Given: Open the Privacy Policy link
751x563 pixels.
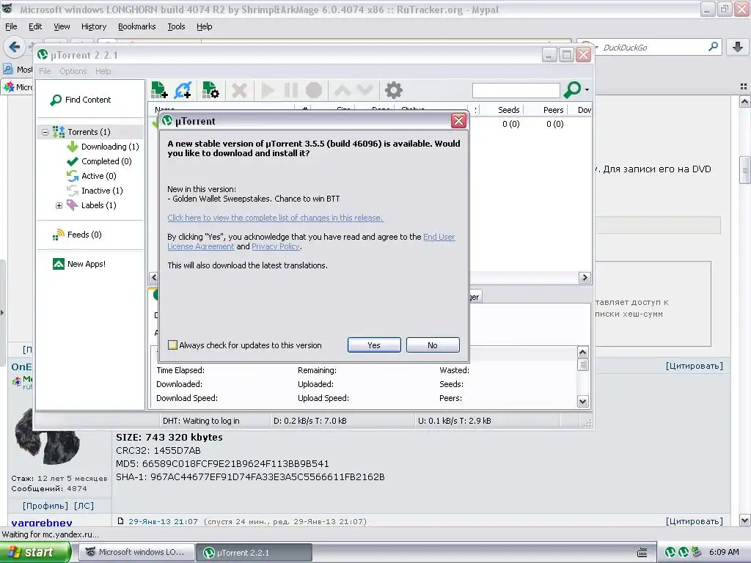Looking at the screenshot, I should [276, 246].
